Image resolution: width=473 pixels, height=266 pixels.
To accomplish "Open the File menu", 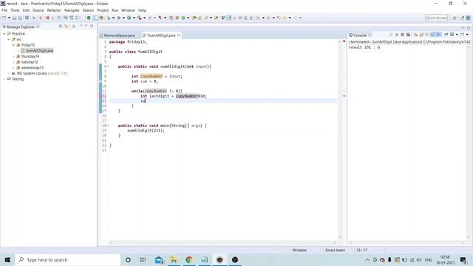I will pos(4,10).
